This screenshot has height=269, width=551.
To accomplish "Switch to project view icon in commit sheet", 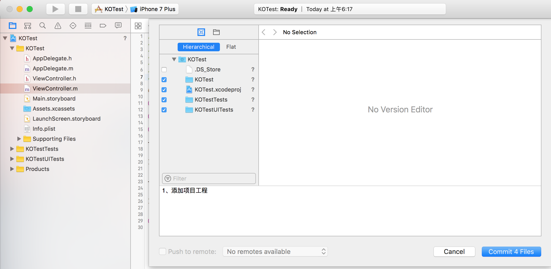I will (x=201, y=32).
